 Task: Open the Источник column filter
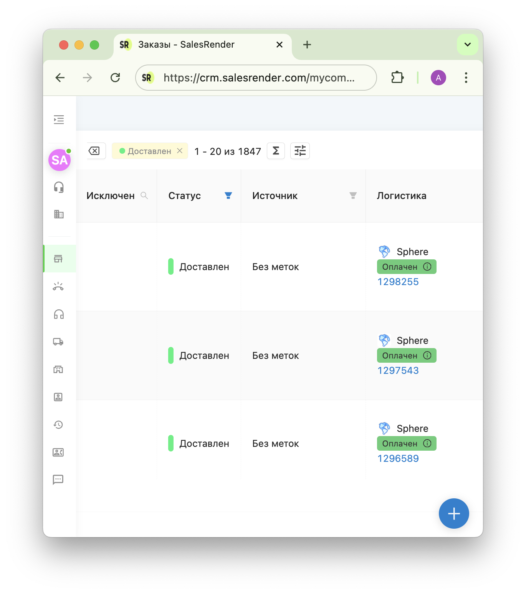(x=353, y=196)
